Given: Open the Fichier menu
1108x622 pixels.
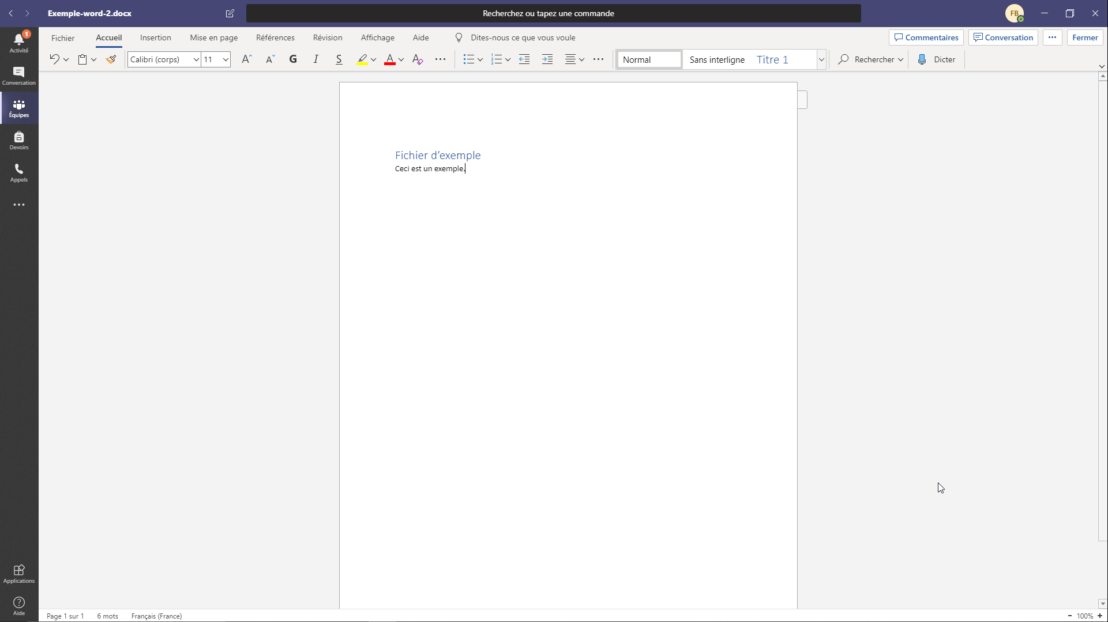Looking at the screenshot, I should 63,37.
